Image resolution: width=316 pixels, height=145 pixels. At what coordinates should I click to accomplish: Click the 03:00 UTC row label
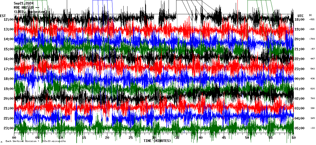pos(300,108)
